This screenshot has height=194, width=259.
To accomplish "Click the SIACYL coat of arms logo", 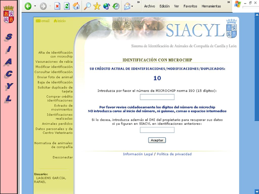I will pyautogui.click(x=232, y=28).
